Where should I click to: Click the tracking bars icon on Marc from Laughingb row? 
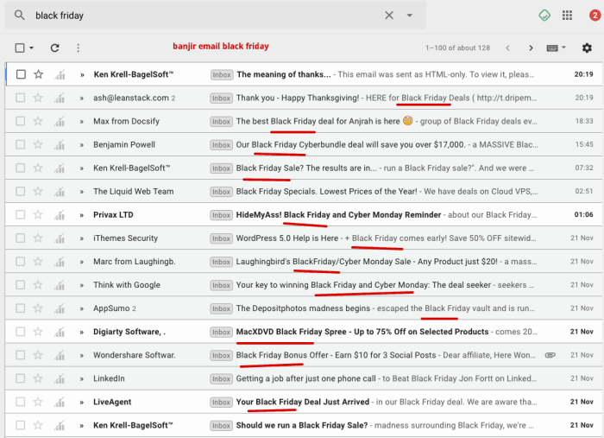click(60, 262)
